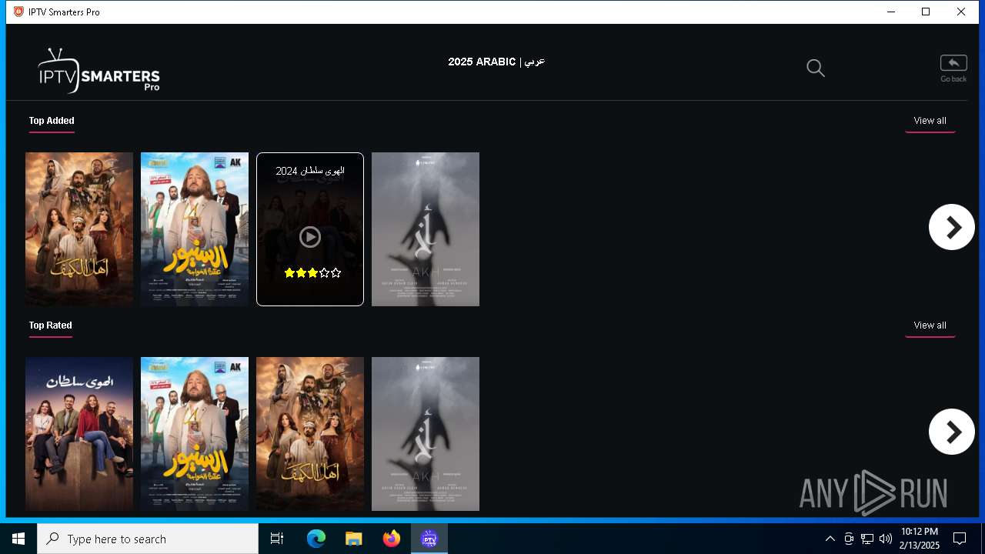Open desert cast poster in Top Rated
Image resolution: width=985 pixels, height=554 pixels.
[310, 434]
